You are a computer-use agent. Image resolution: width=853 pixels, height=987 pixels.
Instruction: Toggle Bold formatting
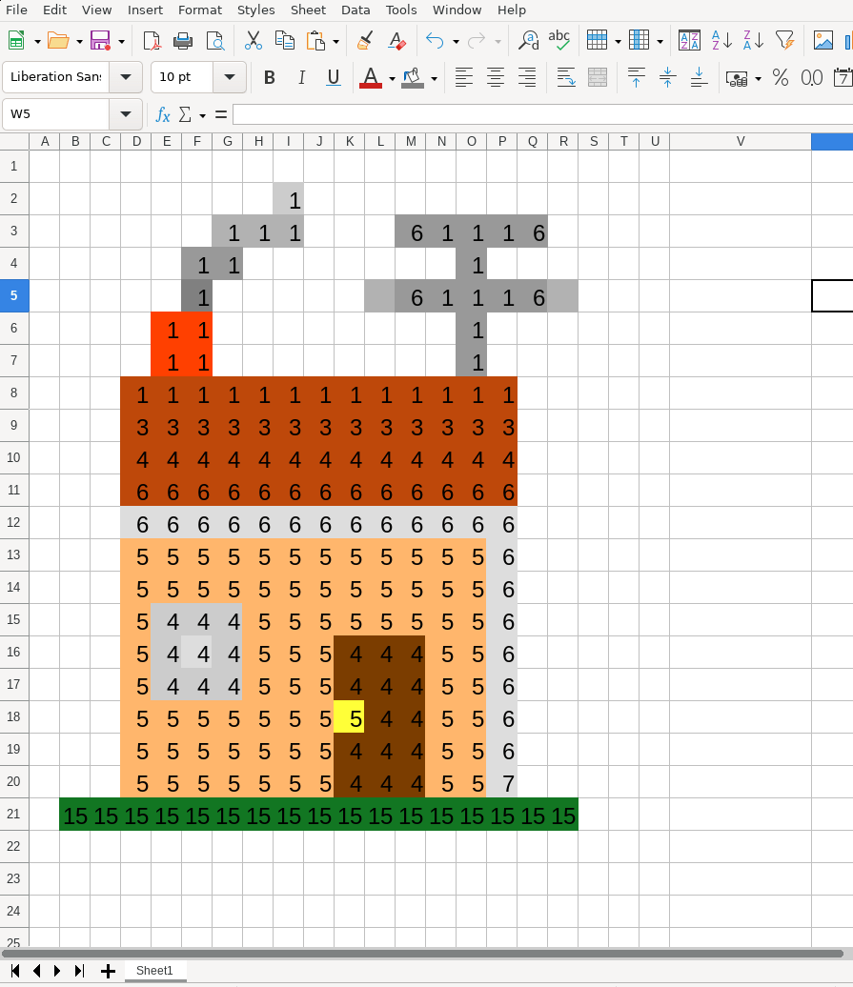coord(270,77)
